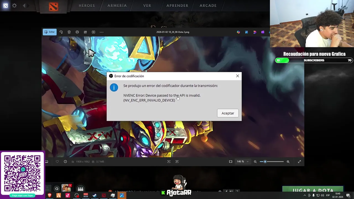Toggle the filmstrip at Photos bottom-left

[46, 162]
